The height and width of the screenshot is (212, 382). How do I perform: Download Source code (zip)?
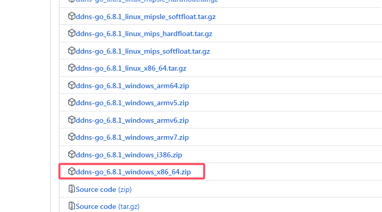(x=103, y=189)
